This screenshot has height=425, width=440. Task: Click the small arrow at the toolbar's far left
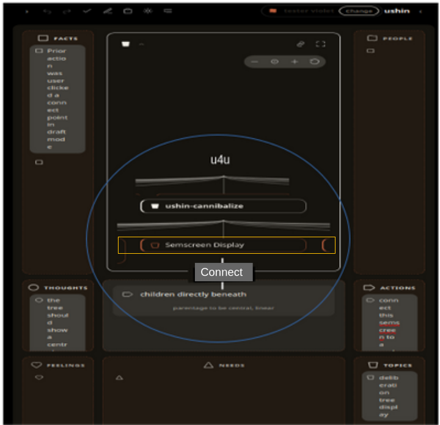27,12
